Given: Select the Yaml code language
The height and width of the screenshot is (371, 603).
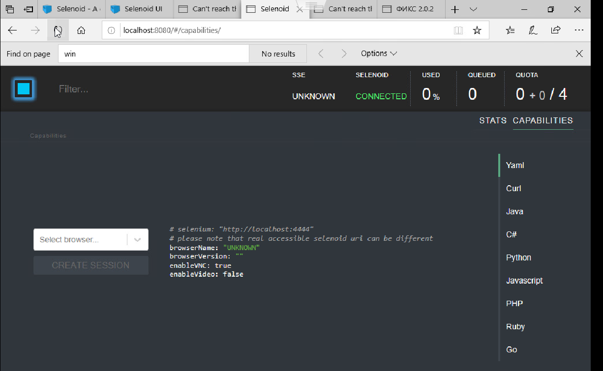Looking at the screenshot, I should pyautogui.click(x=515, y=165).
